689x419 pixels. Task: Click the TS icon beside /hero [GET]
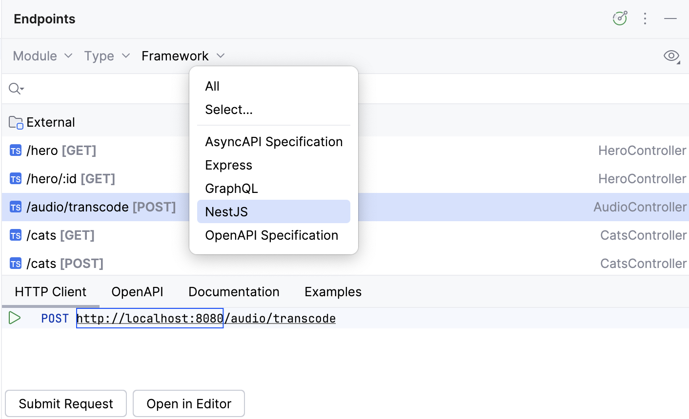(15, 150)
